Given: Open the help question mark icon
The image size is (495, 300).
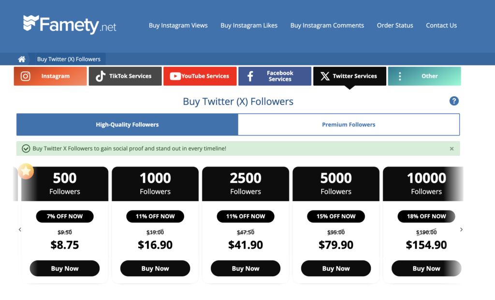Looking at the screenshot, I should pos(454,101).
